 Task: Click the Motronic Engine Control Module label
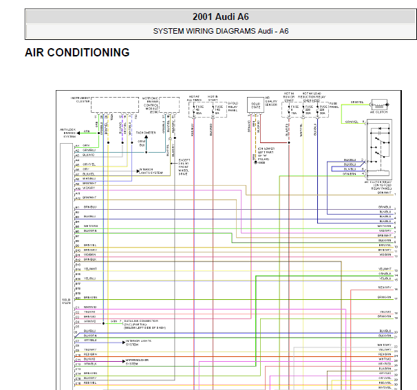151,105
